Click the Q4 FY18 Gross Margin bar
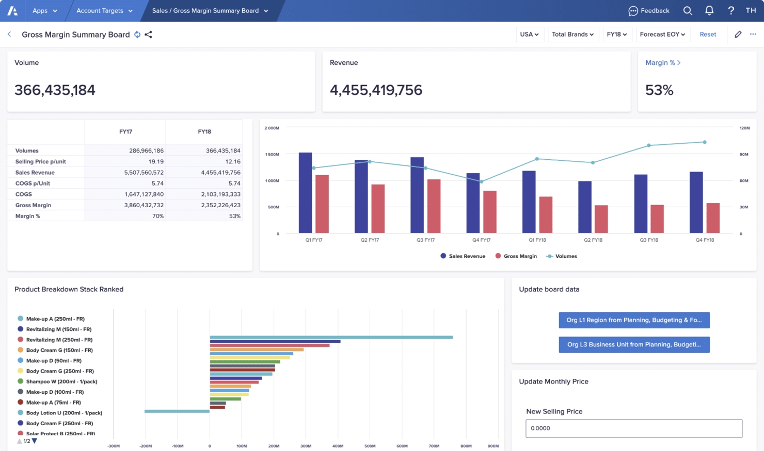 point(713,218)
